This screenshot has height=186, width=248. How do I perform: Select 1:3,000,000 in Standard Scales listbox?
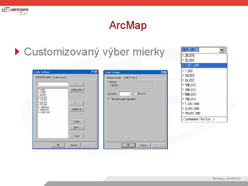click(43, 110)
